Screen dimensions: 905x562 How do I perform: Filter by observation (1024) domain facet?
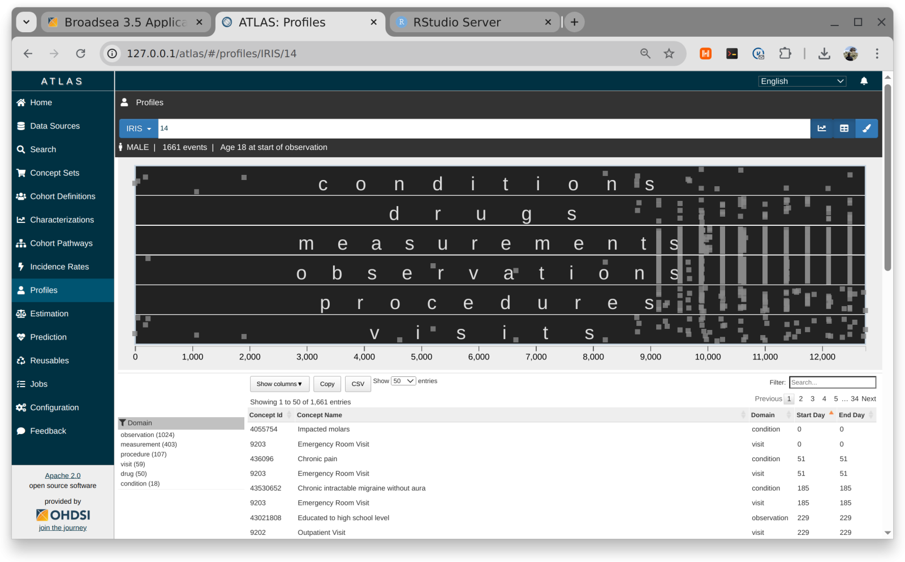[148, 435]
